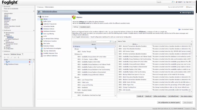Open Service Operations Console link
This screenshot has height=110, width=197.
pyautogui.click(x=12, y=26)
